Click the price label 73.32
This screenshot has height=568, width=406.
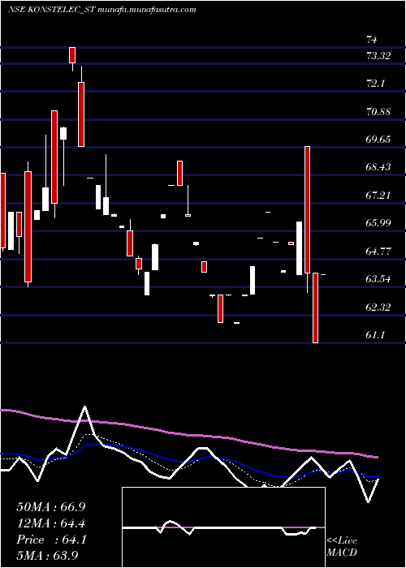pyautogui.click(x=378, y=56)
